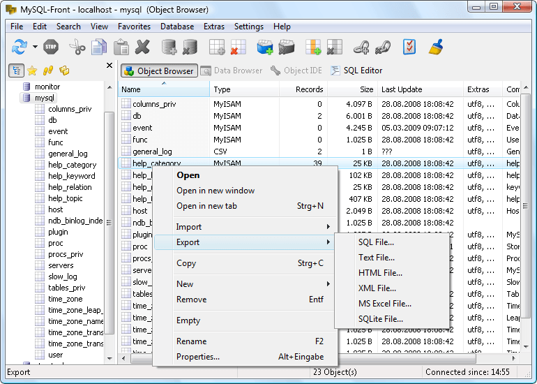The width and height of the screenshot is (537, 384).
Task: Click the yellow star Favorites icon
Action: point(32,71)
